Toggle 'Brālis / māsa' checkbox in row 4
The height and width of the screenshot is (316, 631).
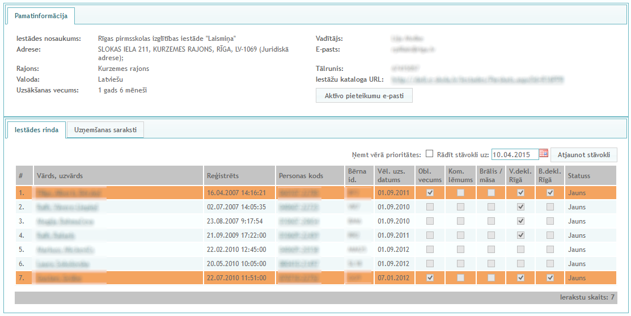pos(490,235)
